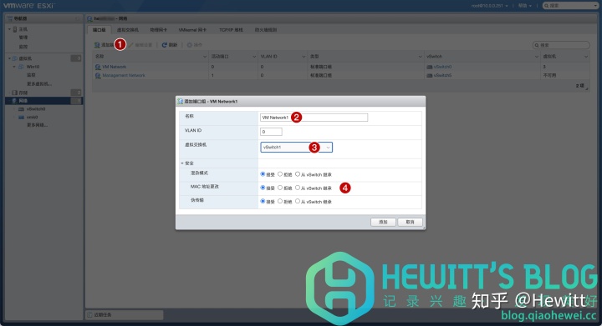The height and width of the screenshot is (326, 602).
Task: Click the Add port group toolbar icon
Action: 97,45
